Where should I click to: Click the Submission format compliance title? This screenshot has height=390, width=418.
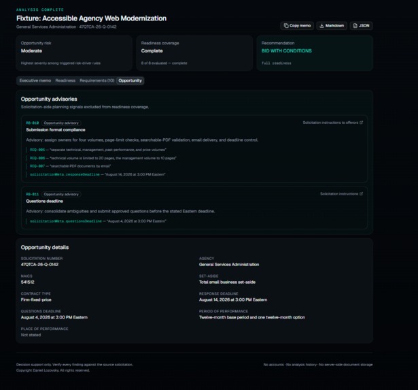coord(56,130)
